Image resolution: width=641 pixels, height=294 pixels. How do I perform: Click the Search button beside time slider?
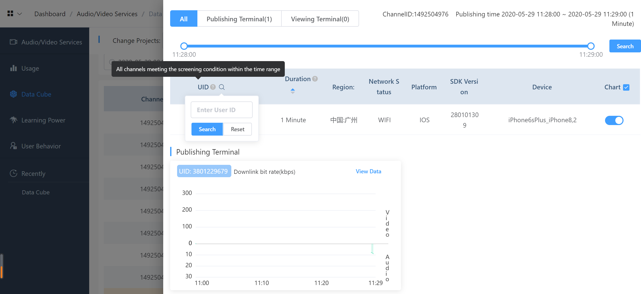point(625,46)
